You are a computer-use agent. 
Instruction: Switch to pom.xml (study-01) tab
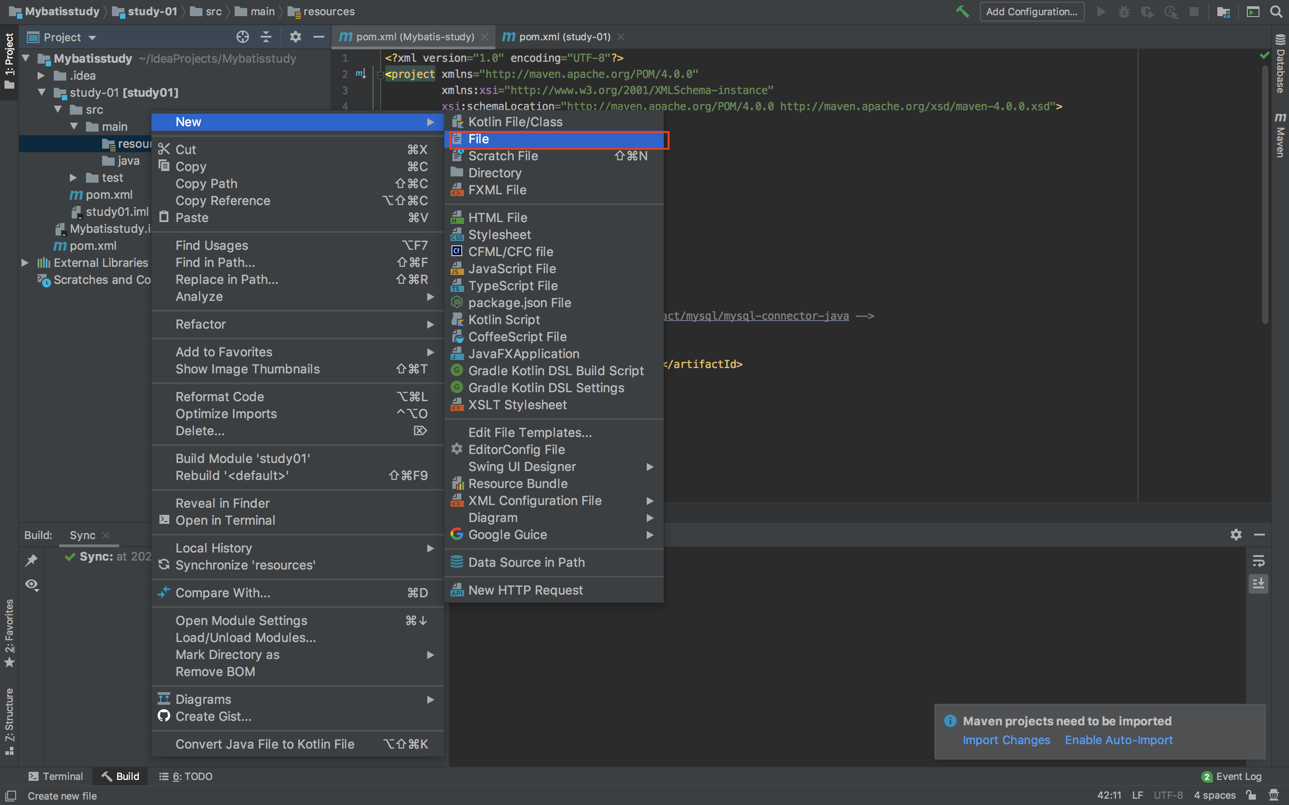point(563,37)
